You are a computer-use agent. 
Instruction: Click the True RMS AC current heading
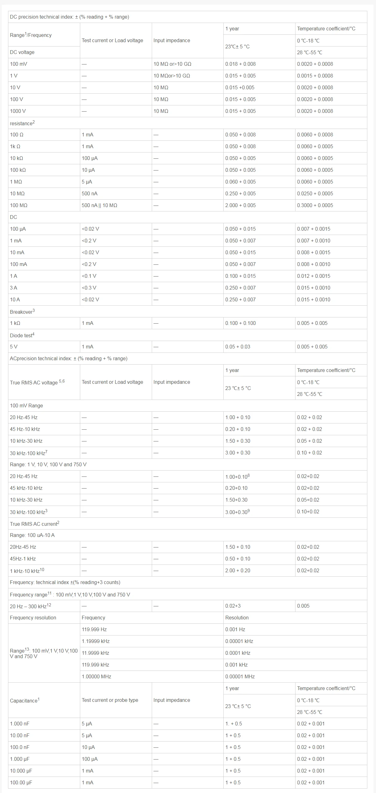pos(34,524)
